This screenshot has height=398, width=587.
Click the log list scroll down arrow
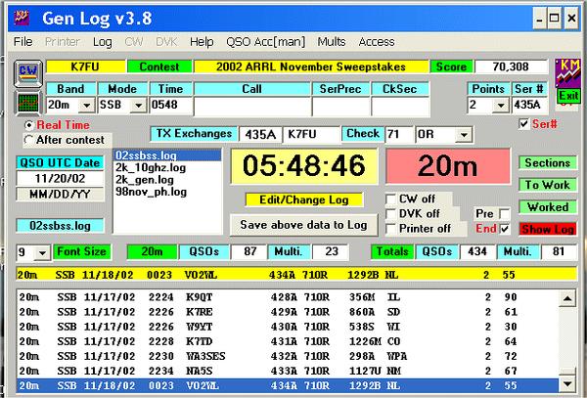tap(567, 383)
